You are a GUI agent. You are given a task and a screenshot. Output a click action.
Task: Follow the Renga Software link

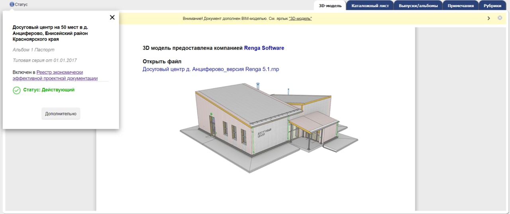264,48
